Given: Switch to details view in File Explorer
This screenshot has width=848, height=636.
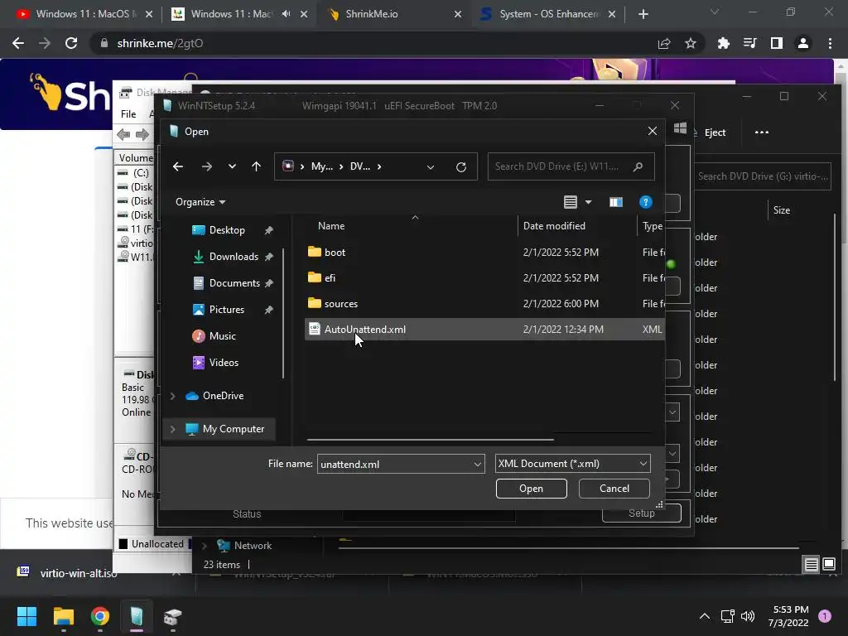Looking at the screenshot, I should pos(811,565).
